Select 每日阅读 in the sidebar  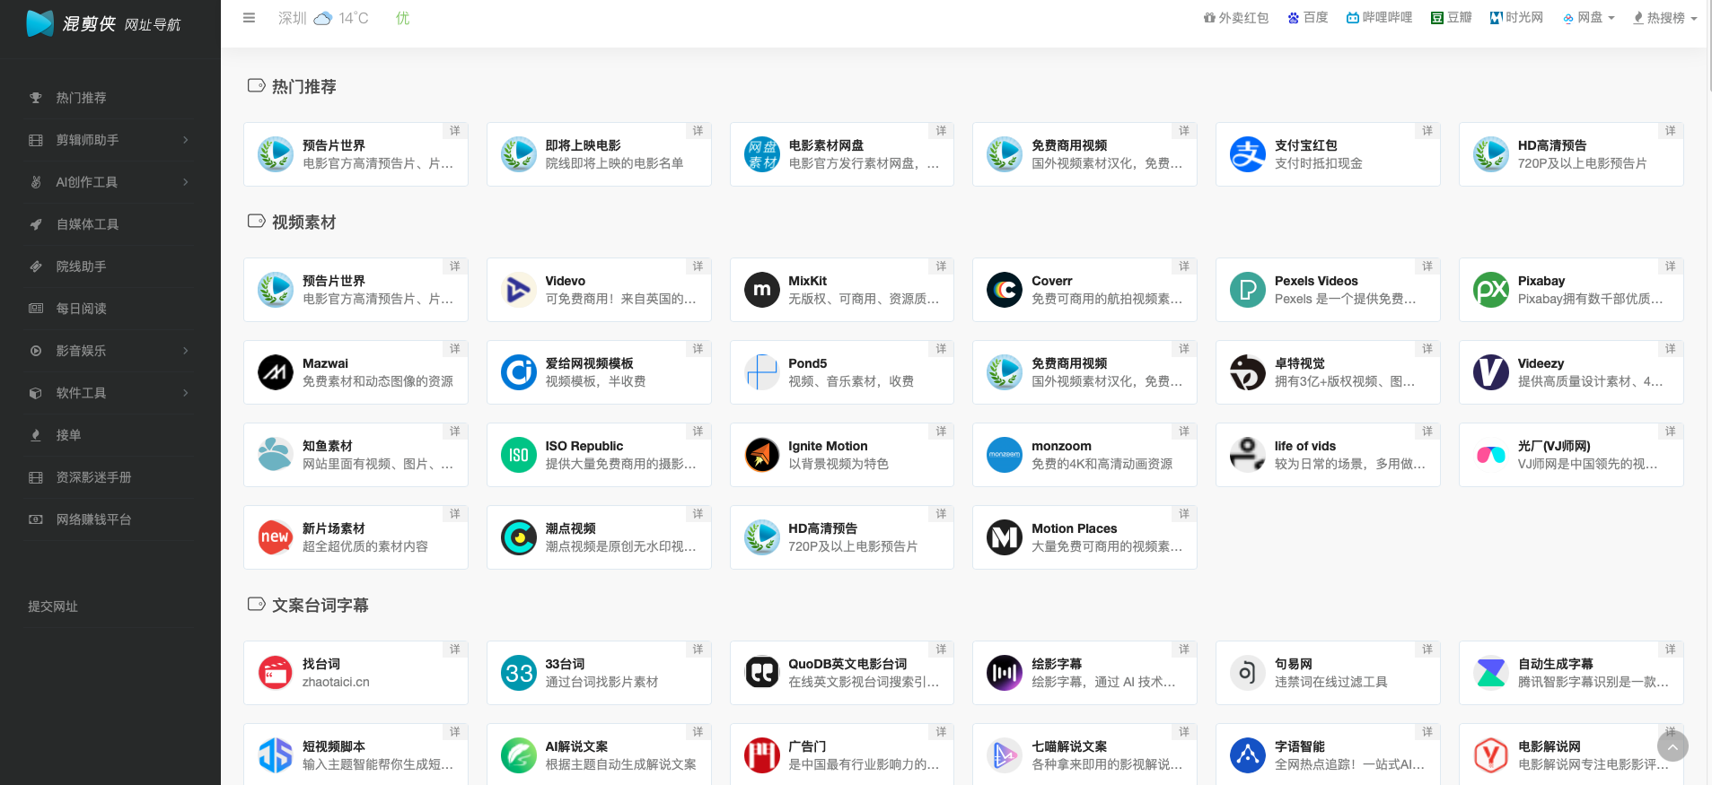click(x=110, y=309)
